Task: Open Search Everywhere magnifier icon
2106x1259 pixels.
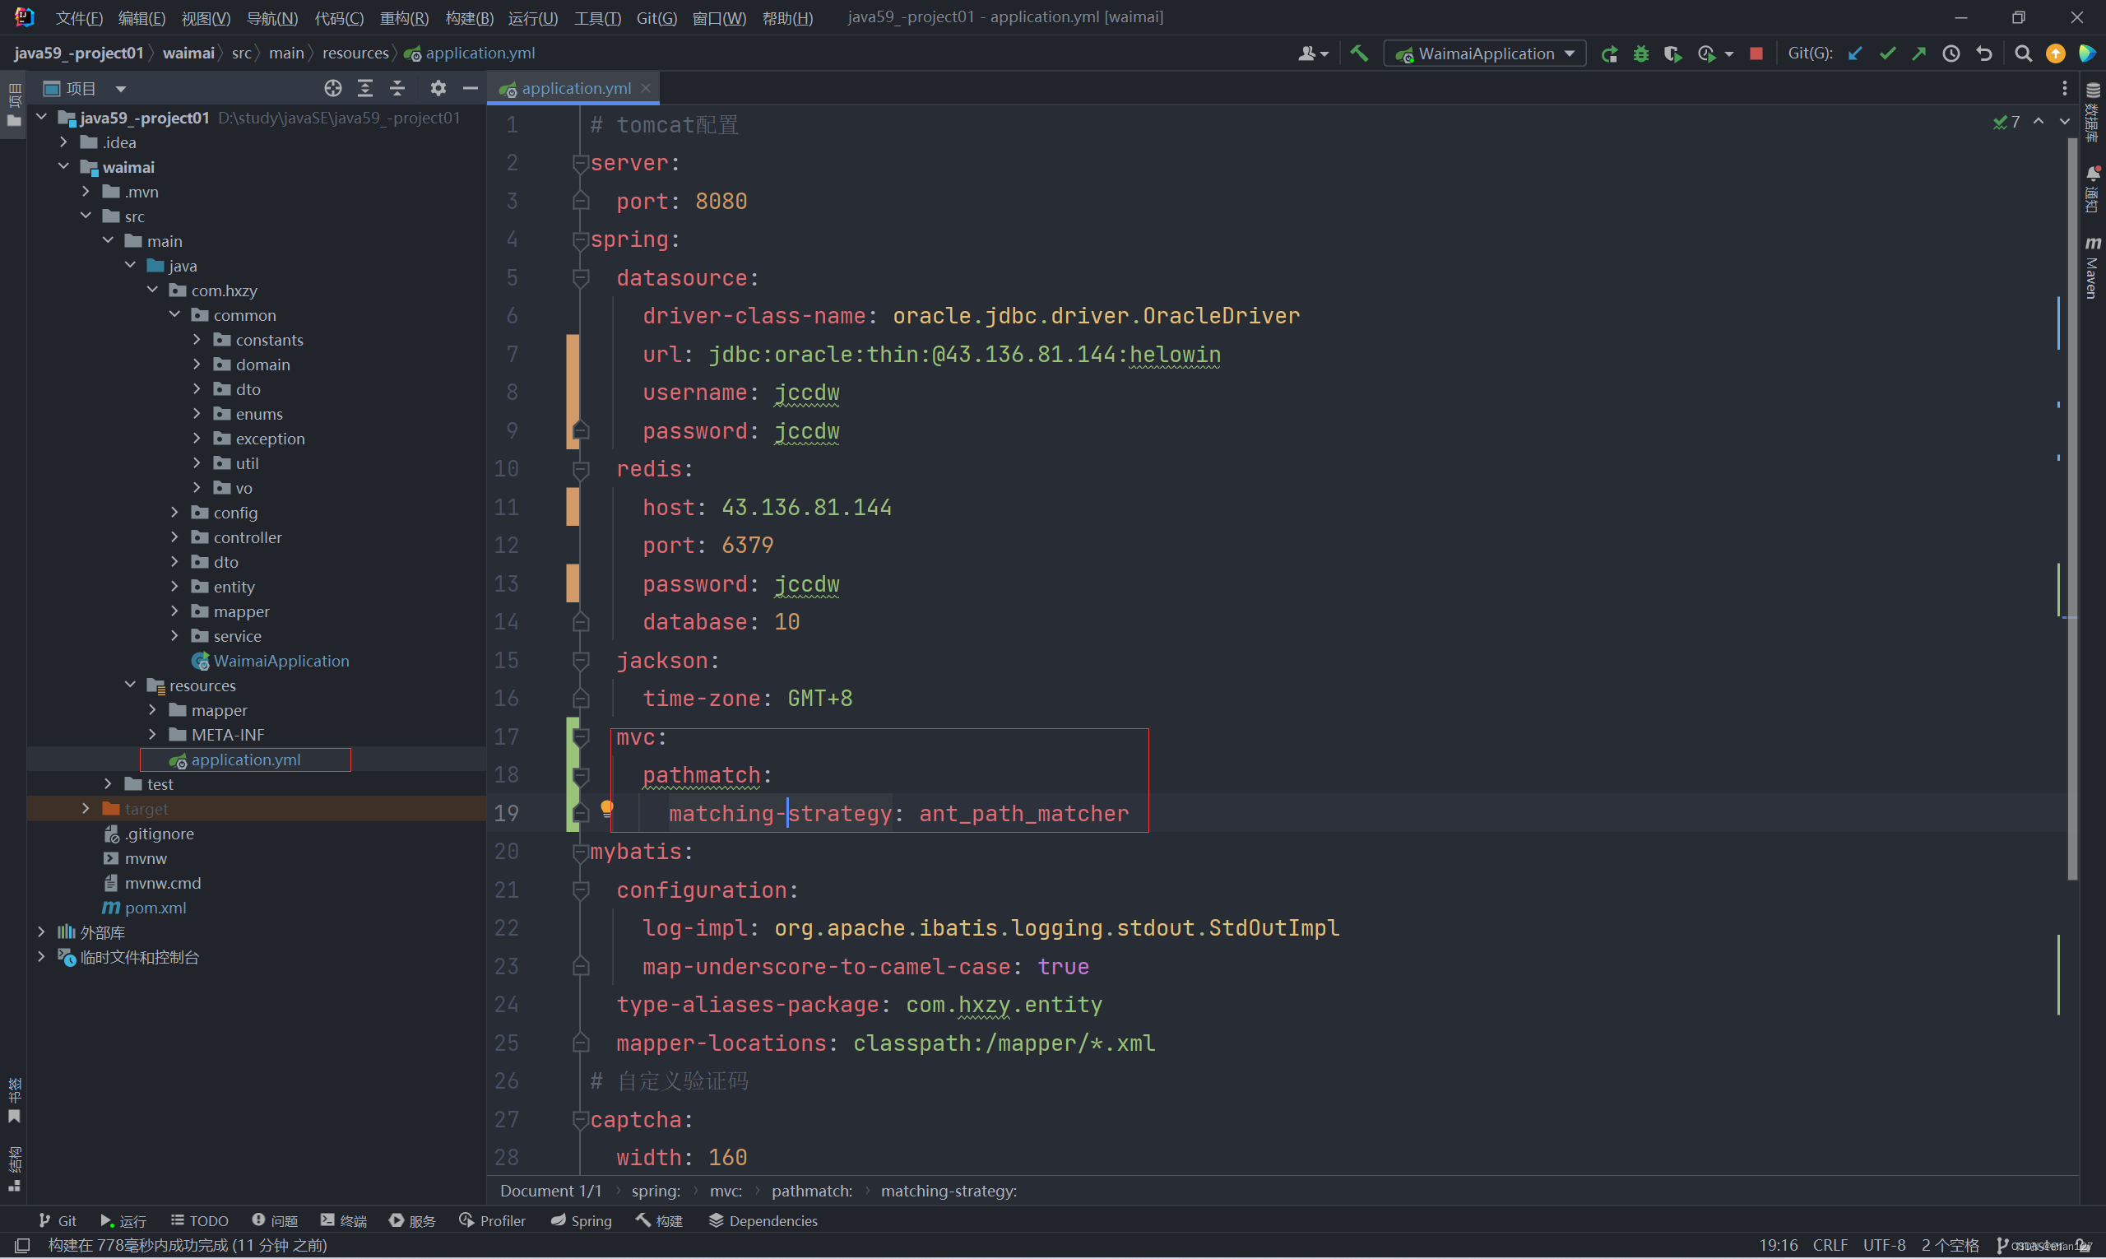Action: pos(2023,53)
